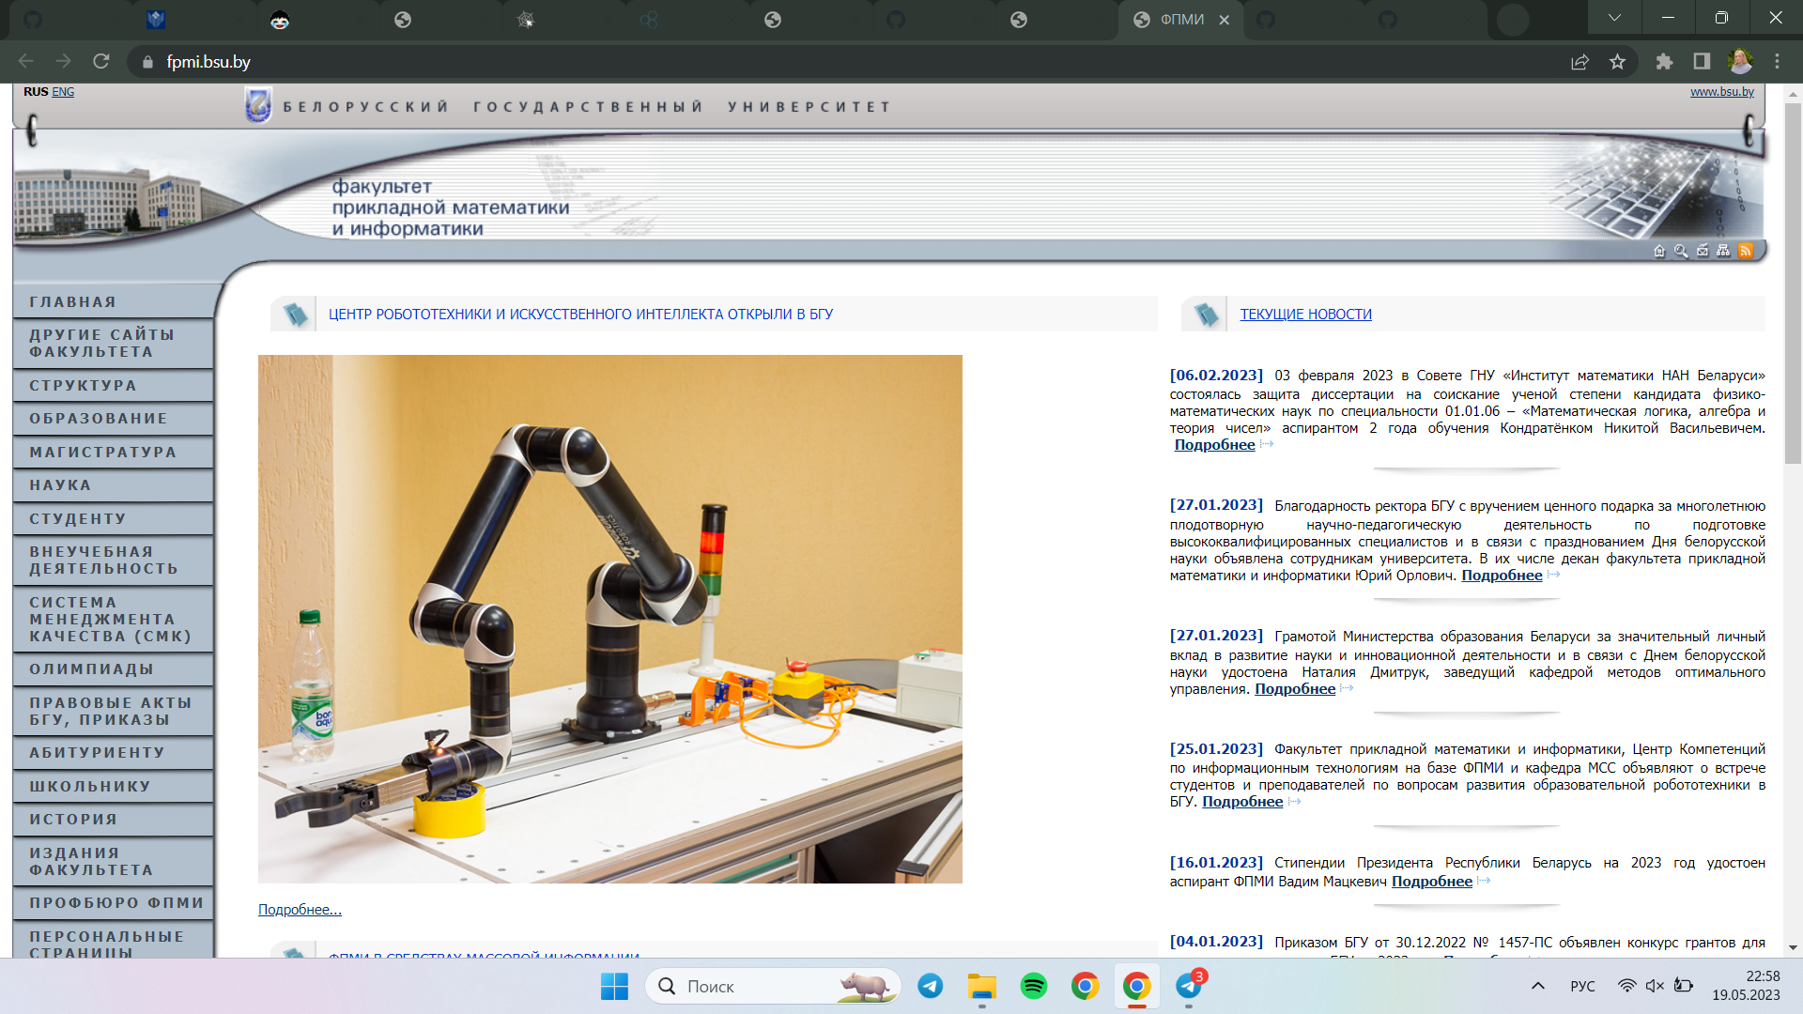Viewport: 1803px width, 1014px height.
Task: Open the ТЕКУЩИЕ НОВОСТИ link
Action: tap(1305, 315)
